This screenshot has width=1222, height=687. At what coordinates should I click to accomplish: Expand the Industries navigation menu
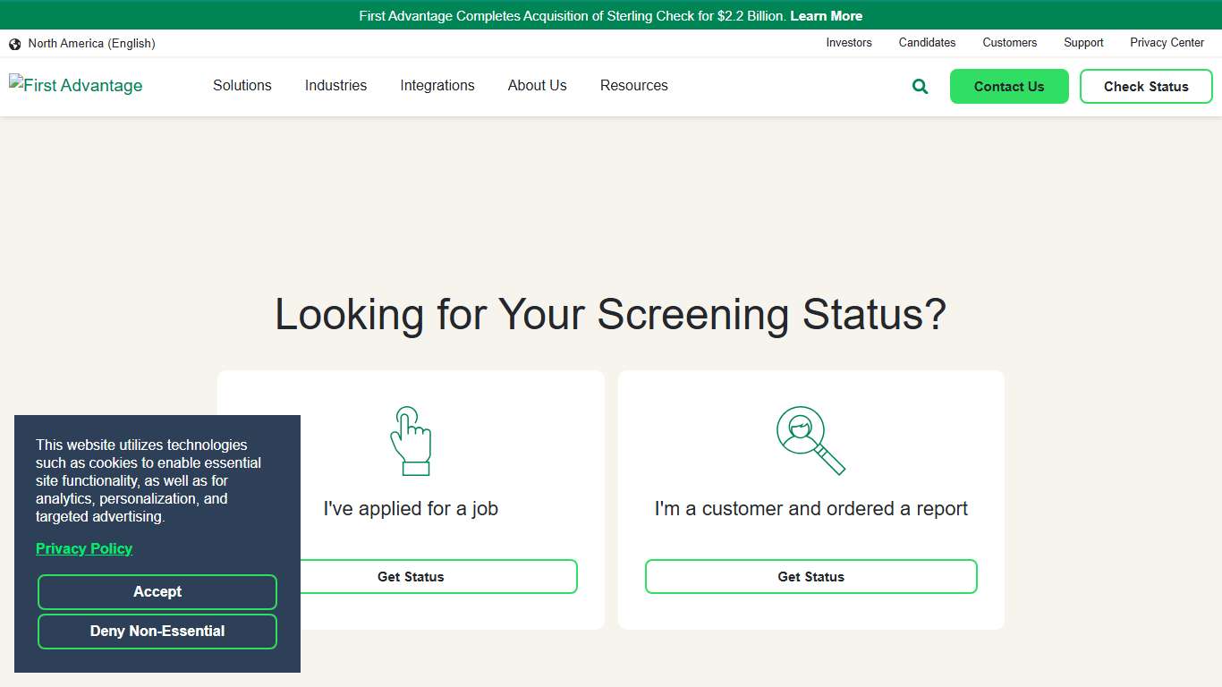[x=335, y=85]
